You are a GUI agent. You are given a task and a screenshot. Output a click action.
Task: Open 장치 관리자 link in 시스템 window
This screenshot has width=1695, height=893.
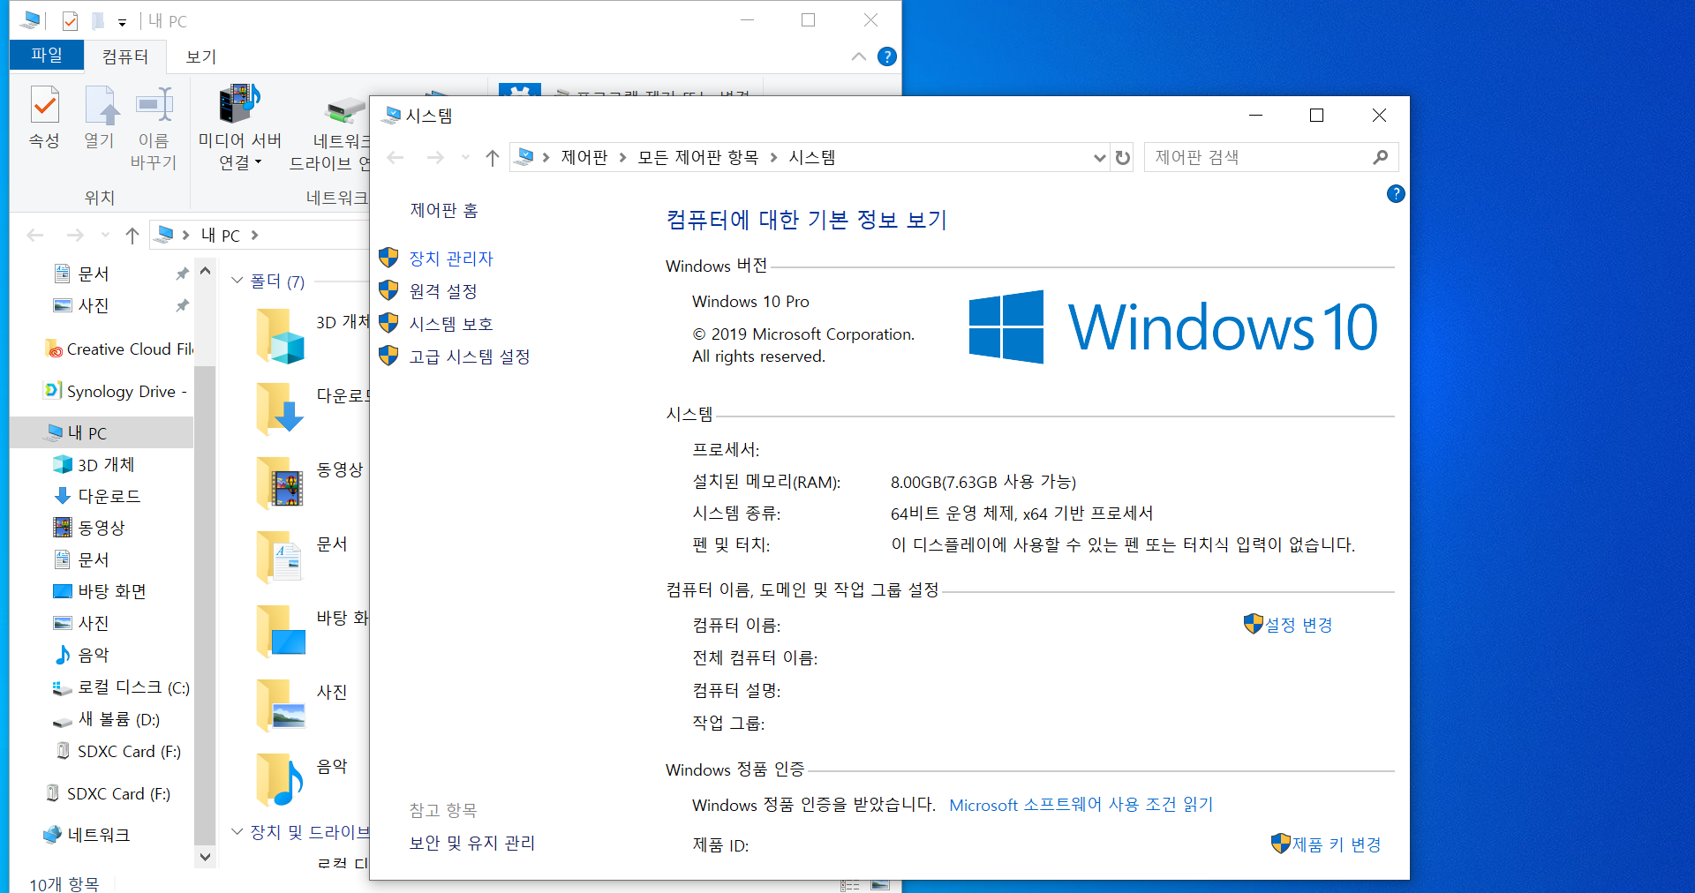click(x=451, y=259)
